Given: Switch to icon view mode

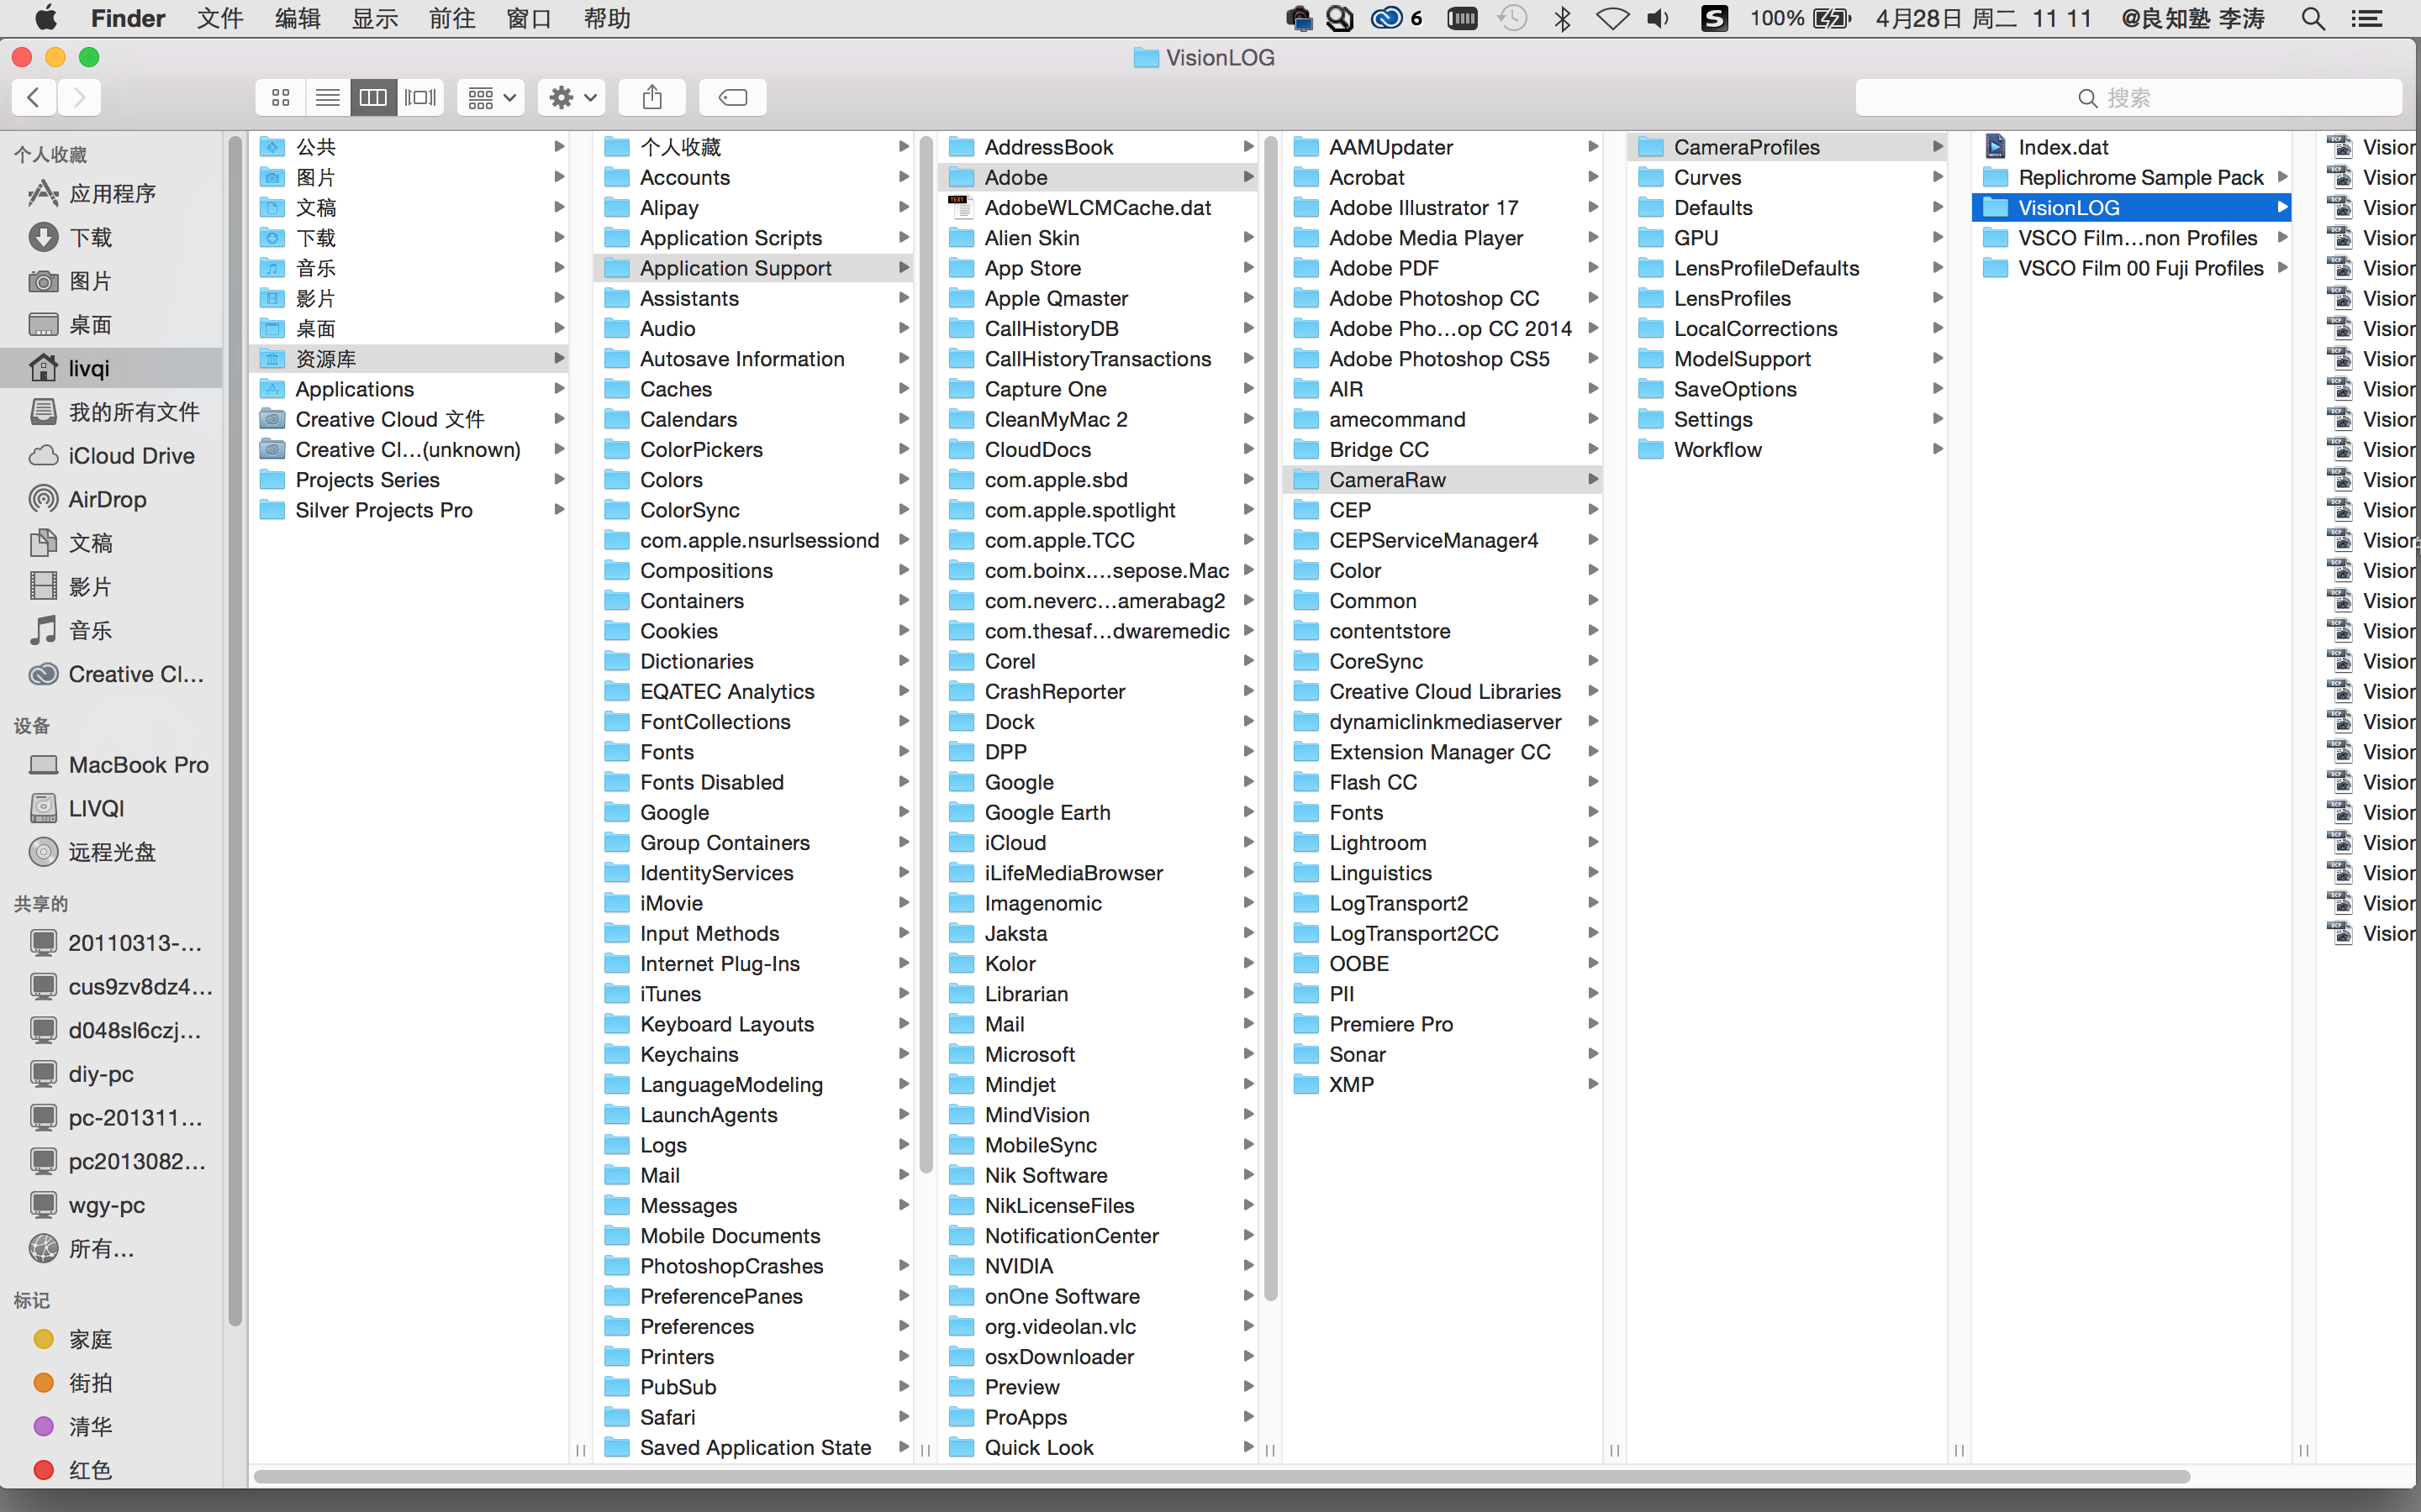Looking at the screenshot, I should tap(280, 97).
